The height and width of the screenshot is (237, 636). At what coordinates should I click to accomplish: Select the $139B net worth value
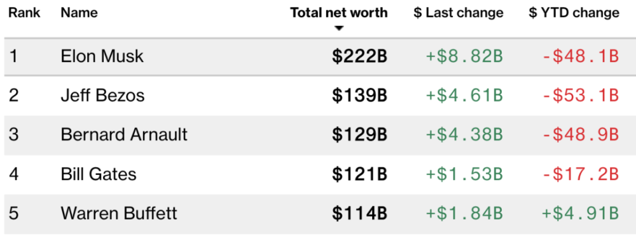pyautogui.click(x=360, y=96)
